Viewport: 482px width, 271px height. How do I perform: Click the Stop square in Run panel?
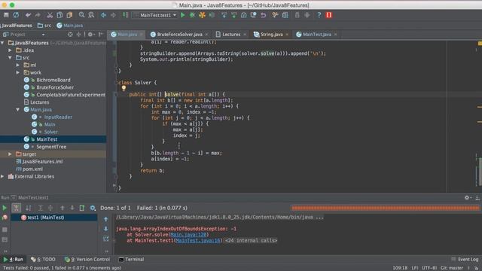5,230
